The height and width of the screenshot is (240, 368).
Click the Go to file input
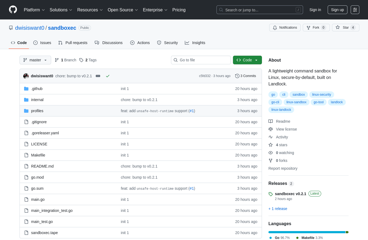pyautogui.click(x=201, y=60)
